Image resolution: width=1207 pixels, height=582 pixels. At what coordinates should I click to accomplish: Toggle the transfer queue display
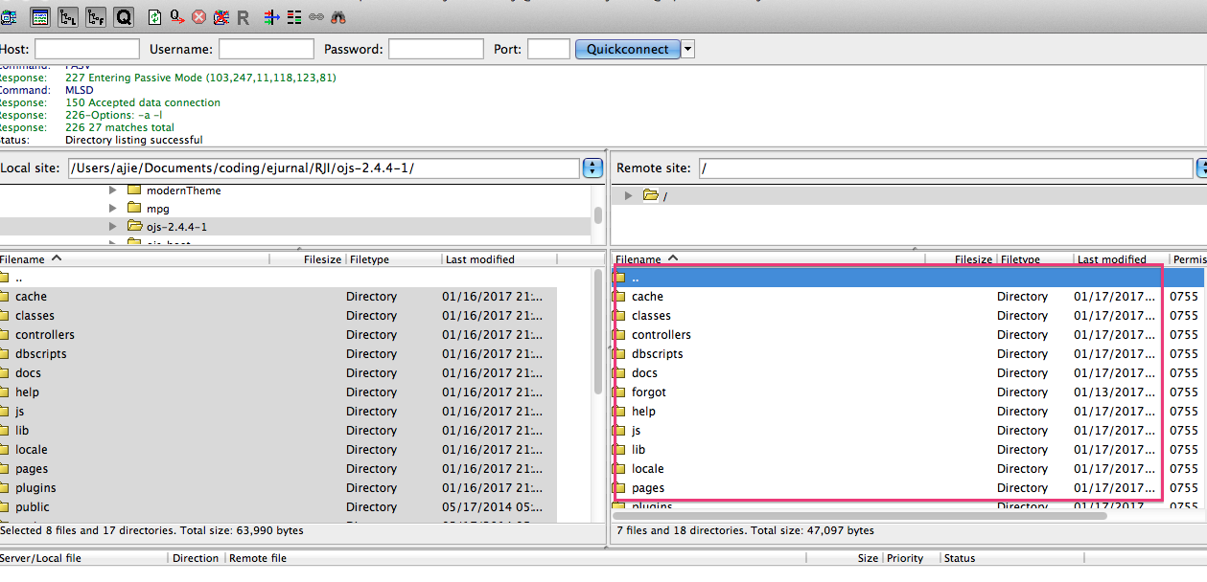point(124,16)
